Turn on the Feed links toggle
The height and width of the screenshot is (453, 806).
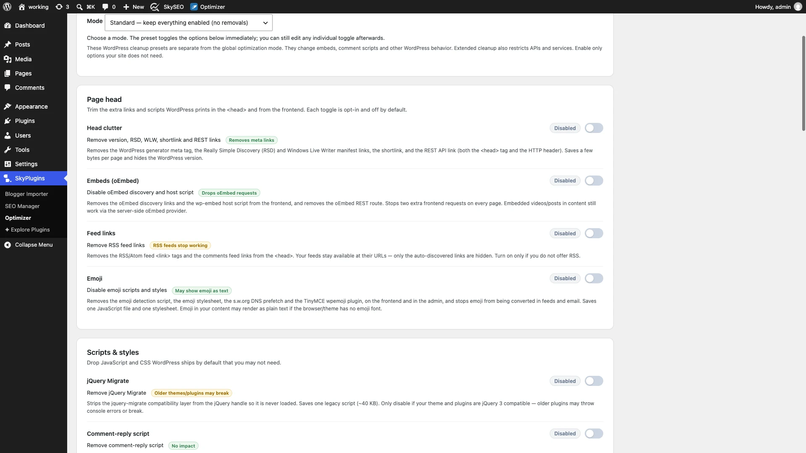point(594,233)
